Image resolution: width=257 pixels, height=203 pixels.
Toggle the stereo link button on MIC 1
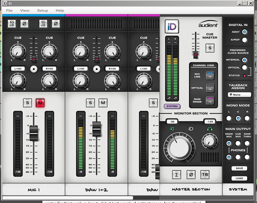pos(34,69)
